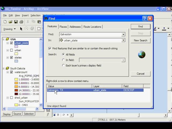Enable the urban layer checkbox

coord(12,50)
